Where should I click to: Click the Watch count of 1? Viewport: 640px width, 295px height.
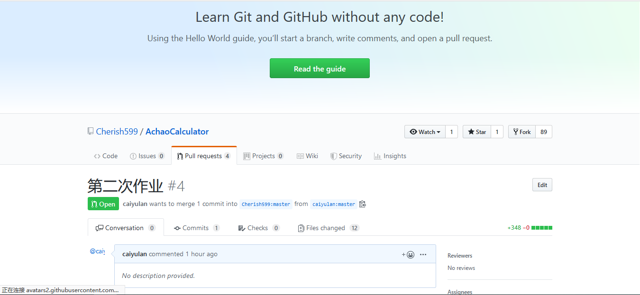[x=451, y=132]
